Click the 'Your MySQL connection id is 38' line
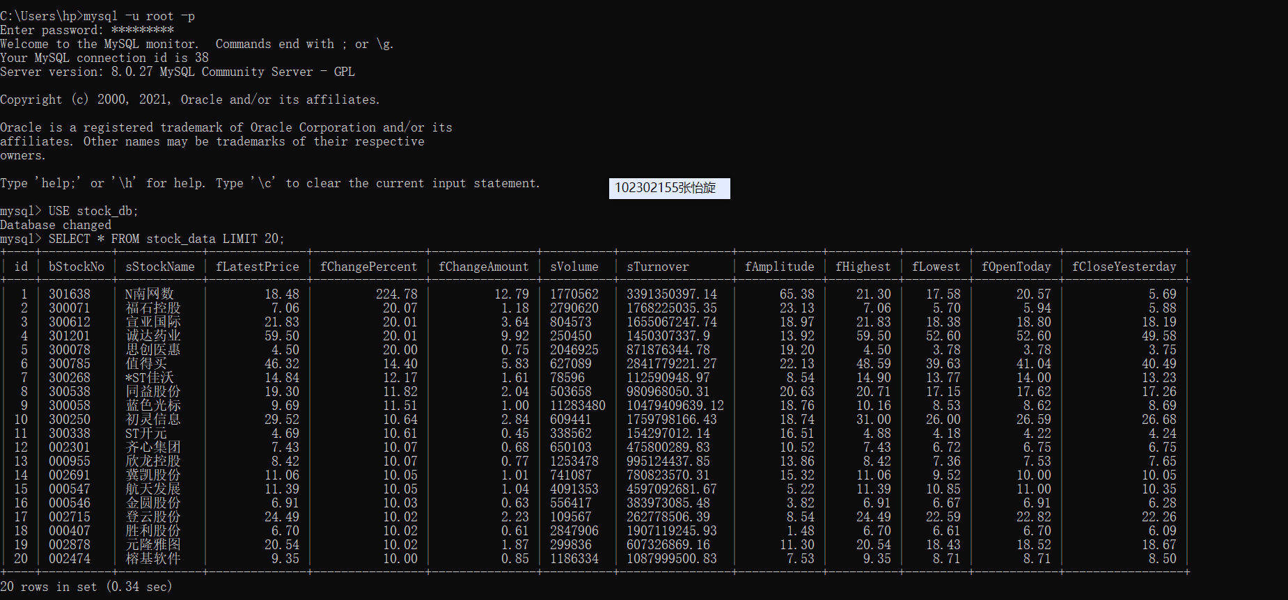Image resolution: width=1288 pixels, height=600 pixels. [x=104, y=58]
